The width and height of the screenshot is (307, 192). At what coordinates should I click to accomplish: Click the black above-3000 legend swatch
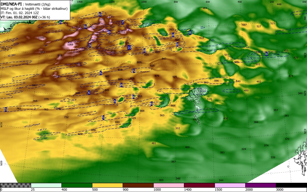[x=291, y=185]
